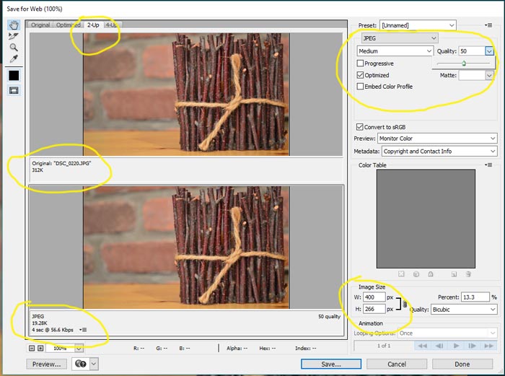Go to next animation frame
Image resolution: width=505 pixels, height=376 pixels.
(x=472, y=346)
